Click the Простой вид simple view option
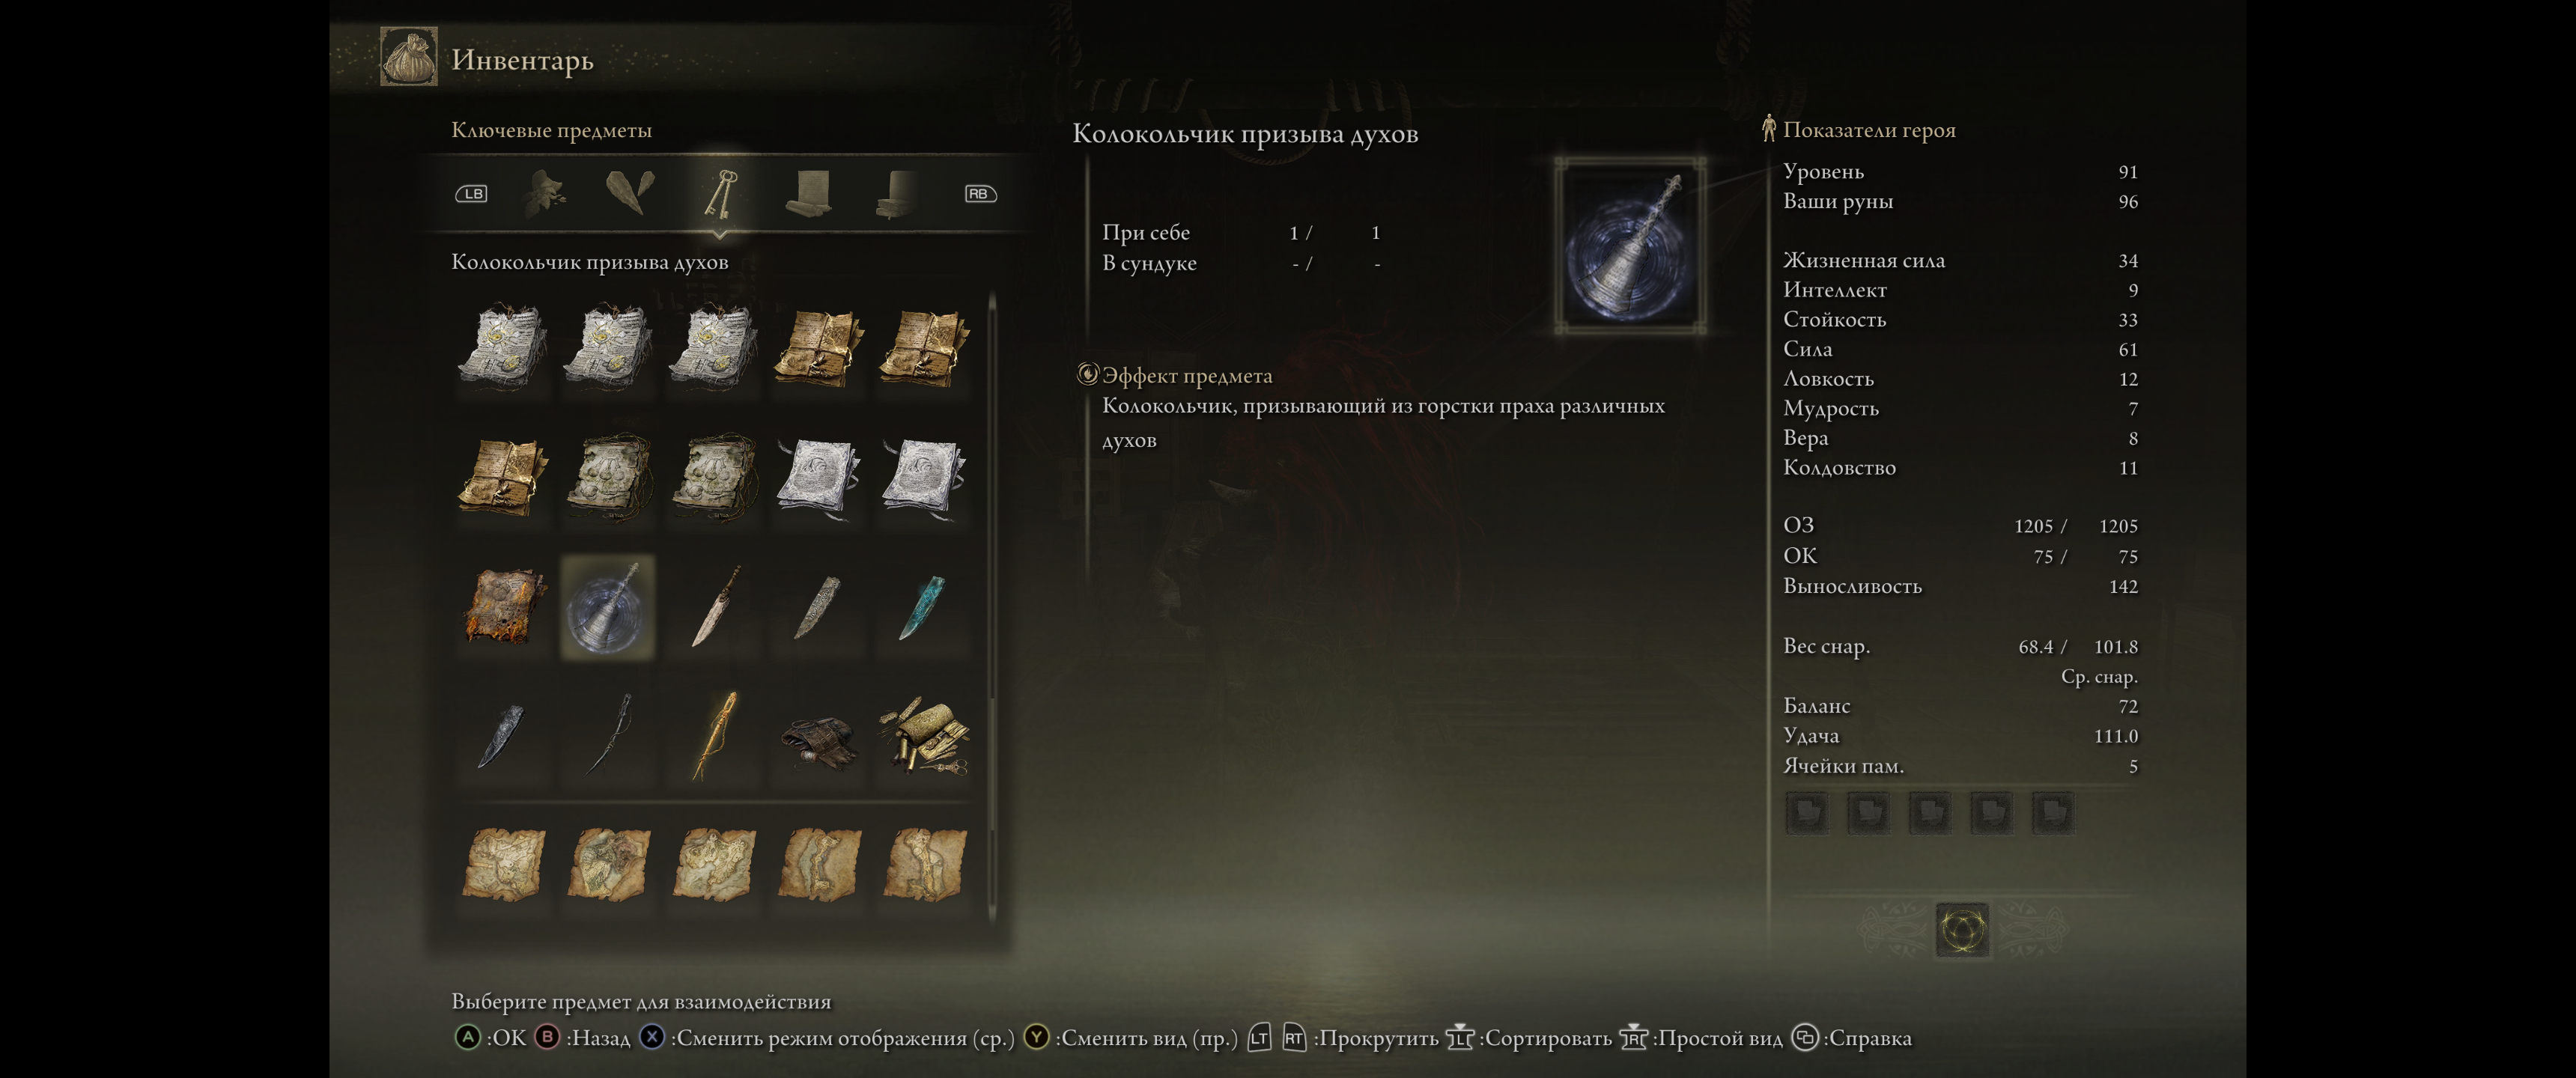The width and height of the screenshot is (2576, 1078). click(1701, 1038)
